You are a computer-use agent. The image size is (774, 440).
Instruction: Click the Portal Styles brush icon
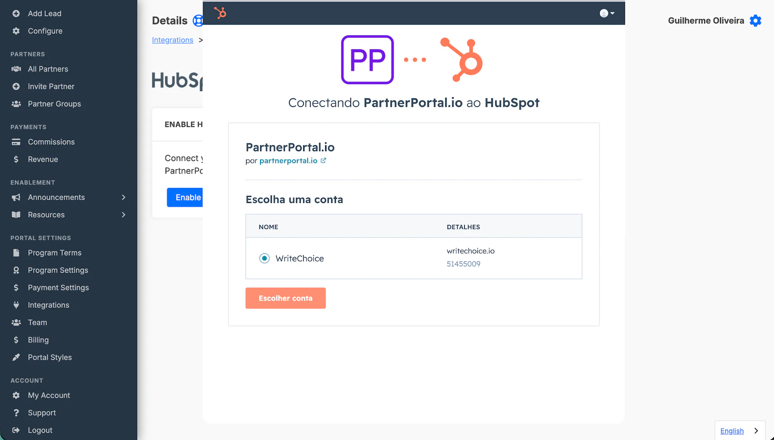[x=16, y=357]
